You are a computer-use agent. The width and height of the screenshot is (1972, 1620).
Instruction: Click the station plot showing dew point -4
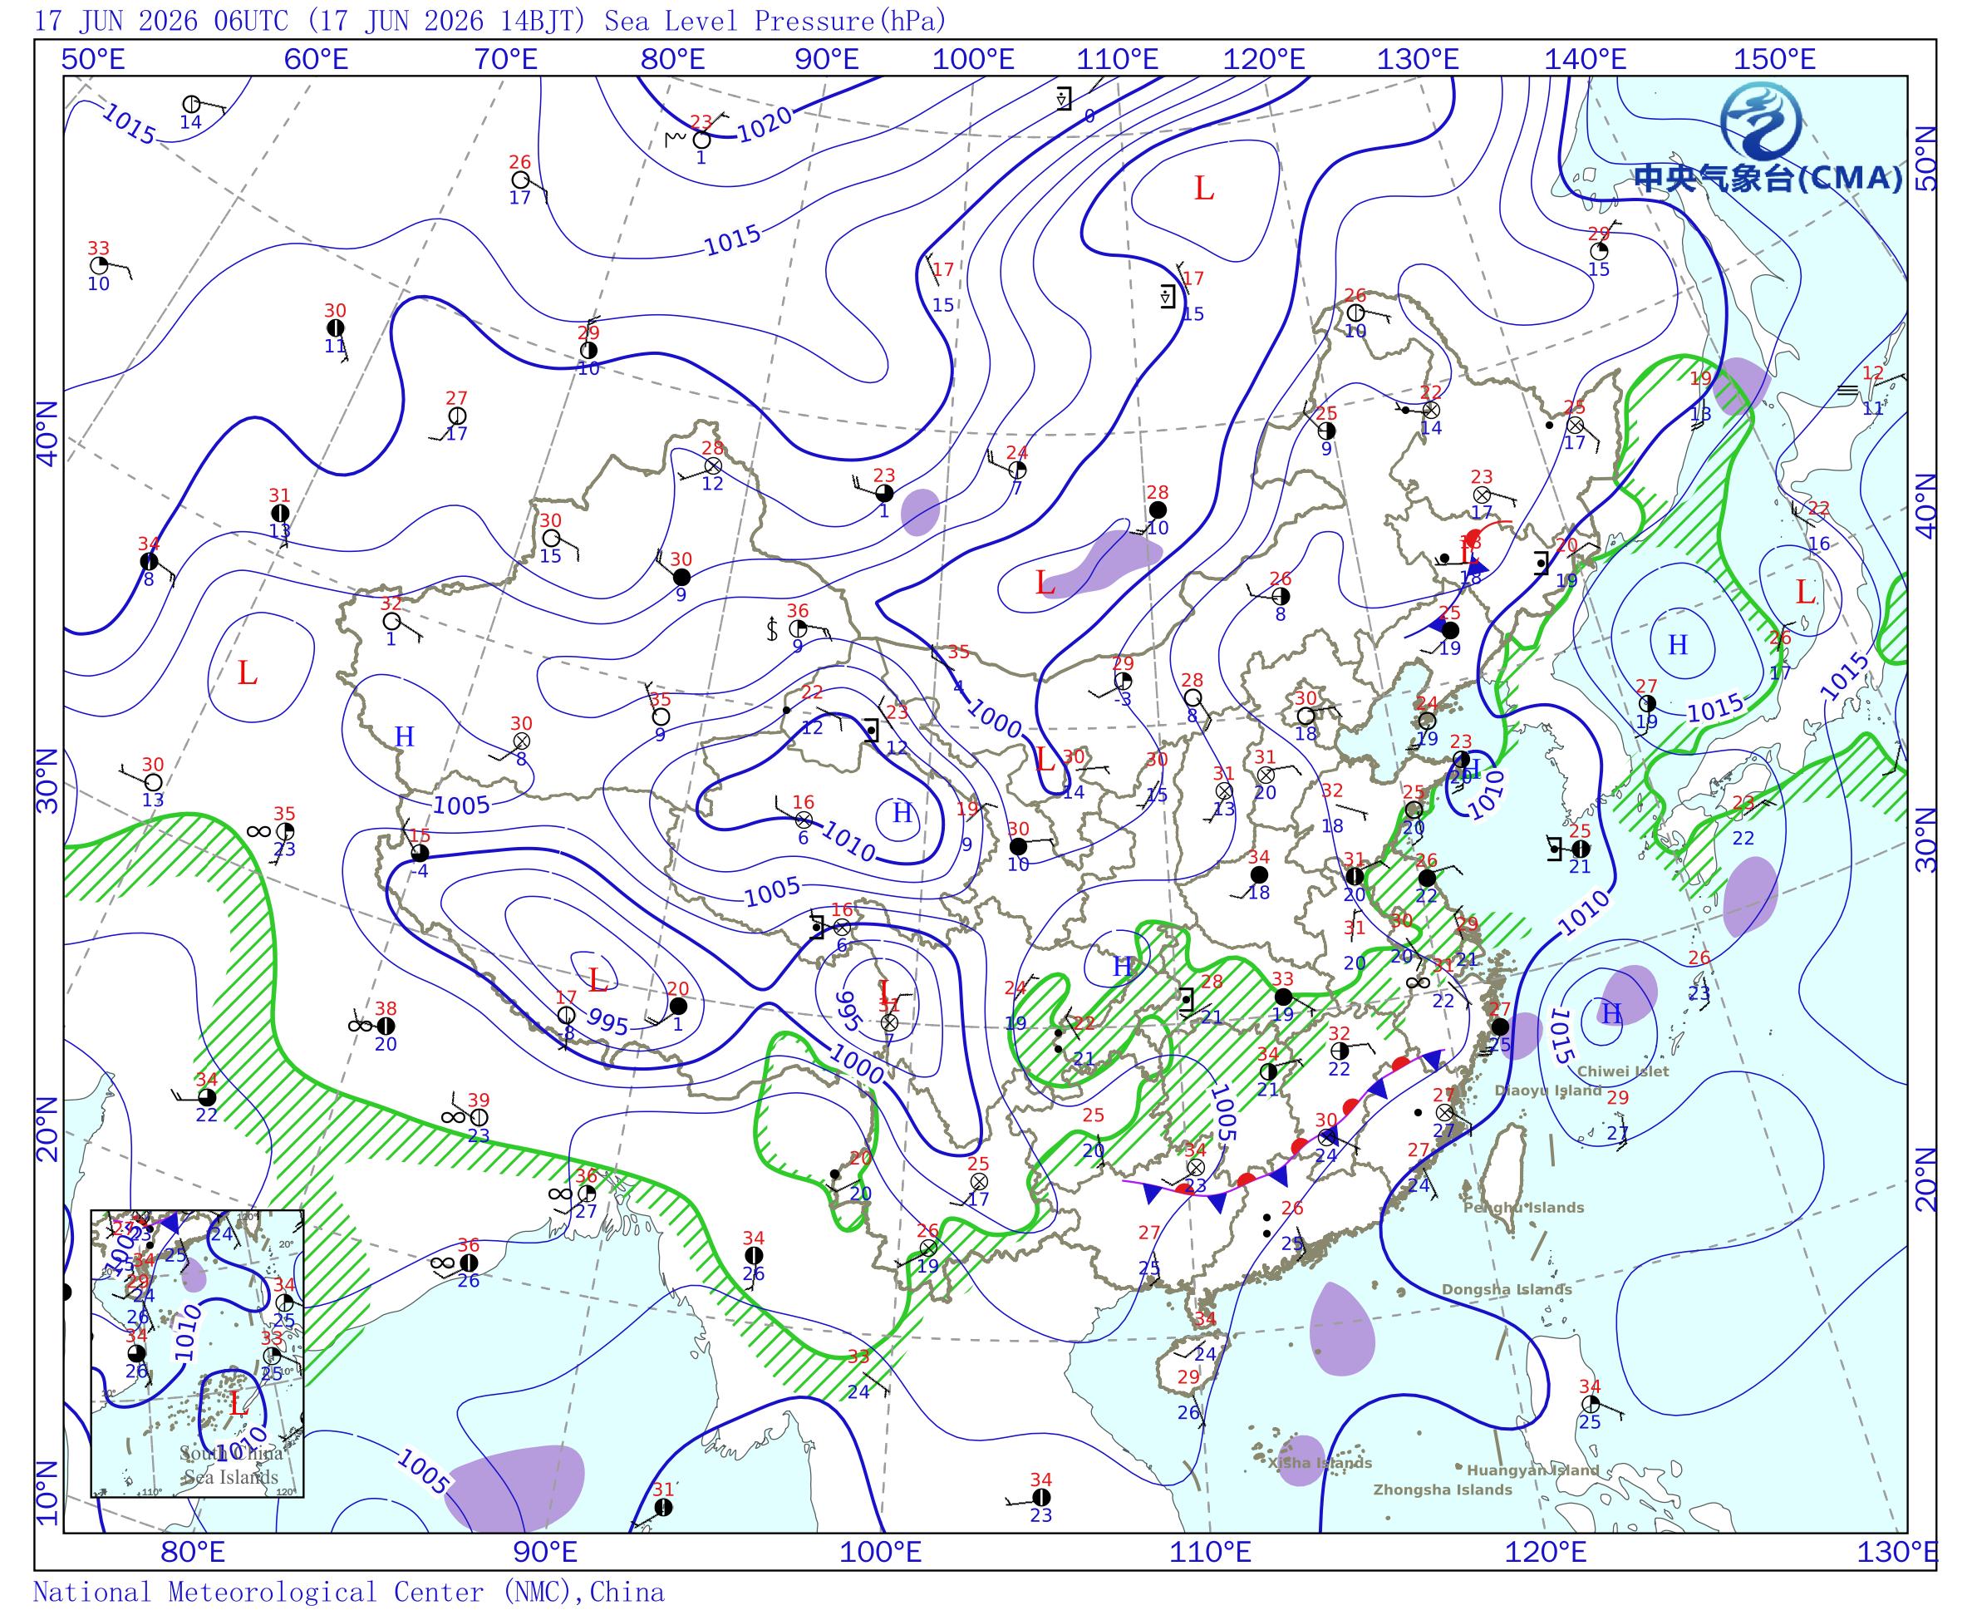tap(420, 852)
